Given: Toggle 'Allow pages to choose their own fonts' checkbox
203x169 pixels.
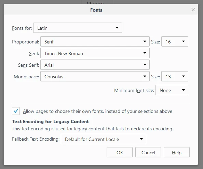Looking at the screenshot, I should pyautogui.click(x=16, y=111).
